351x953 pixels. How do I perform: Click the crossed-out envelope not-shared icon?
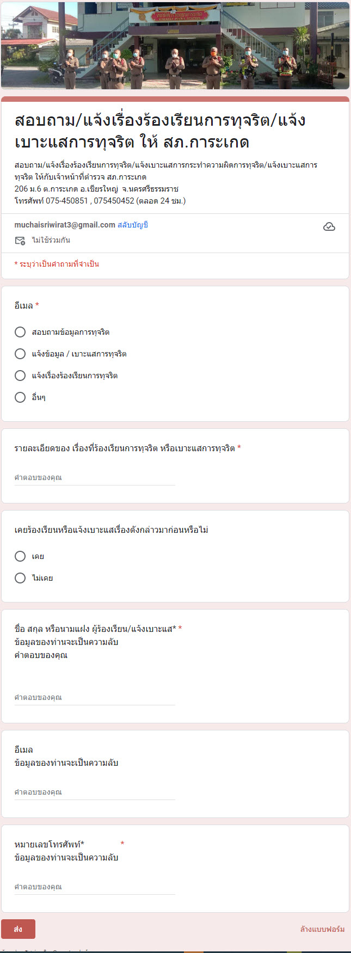tap(20, 241)
